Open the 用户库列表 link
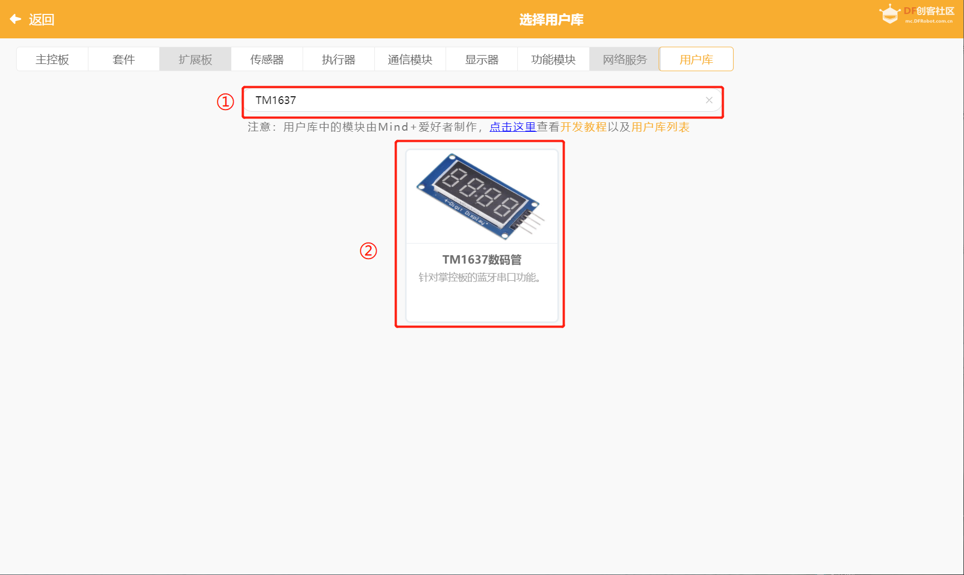The height and width of the screenshot is (575, 964). 660,127
